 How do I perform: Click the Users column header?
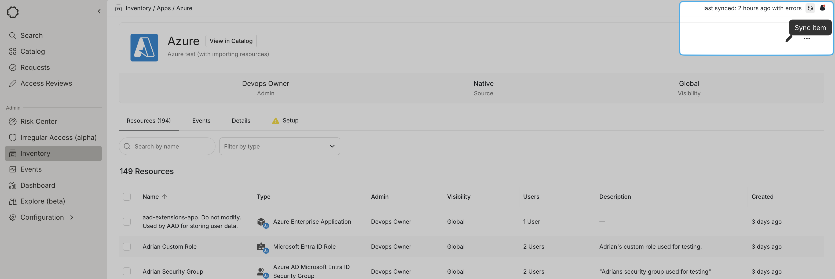[531, 197]
